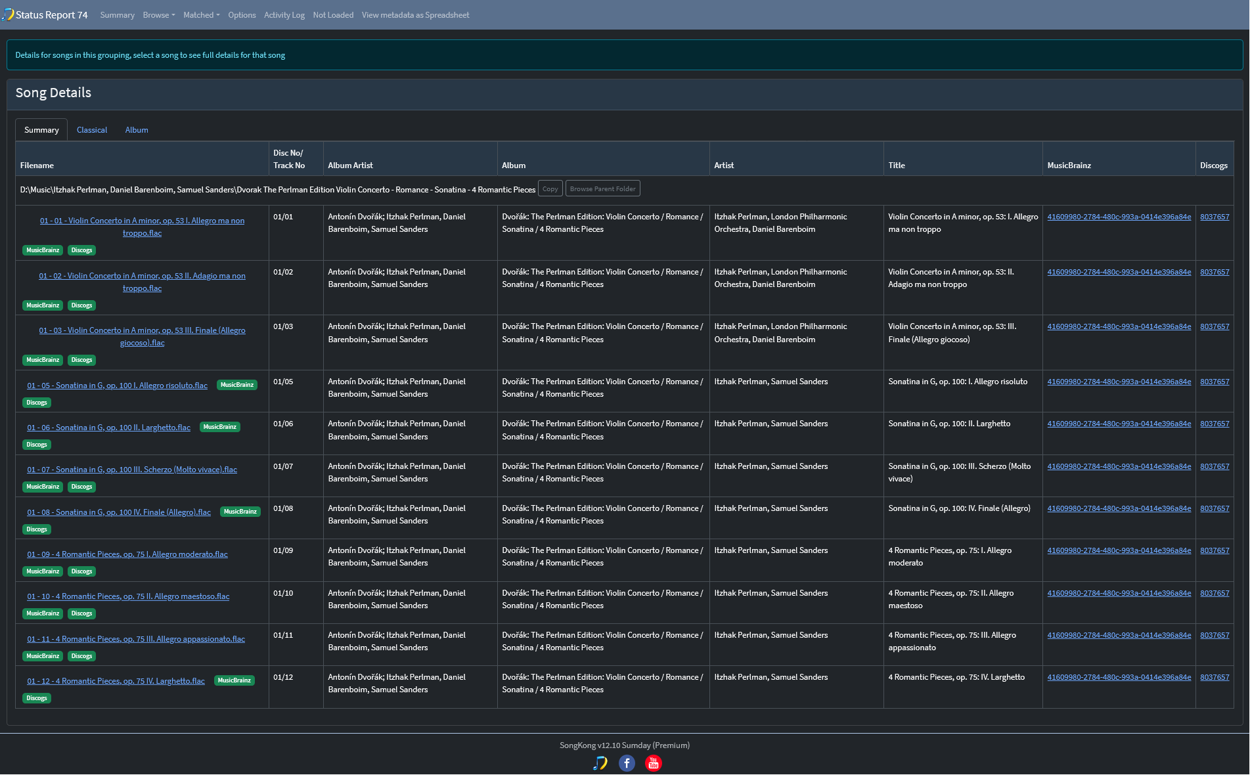Open the Activity Log page

[284, 15]
